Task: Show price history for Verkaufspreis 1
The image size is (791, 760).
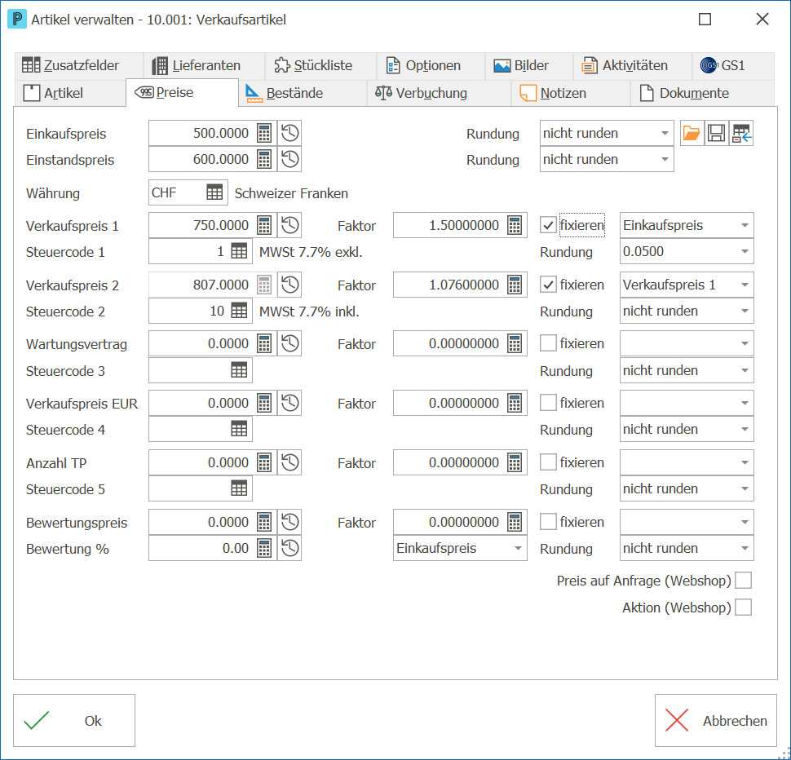Action: point(290,225)
